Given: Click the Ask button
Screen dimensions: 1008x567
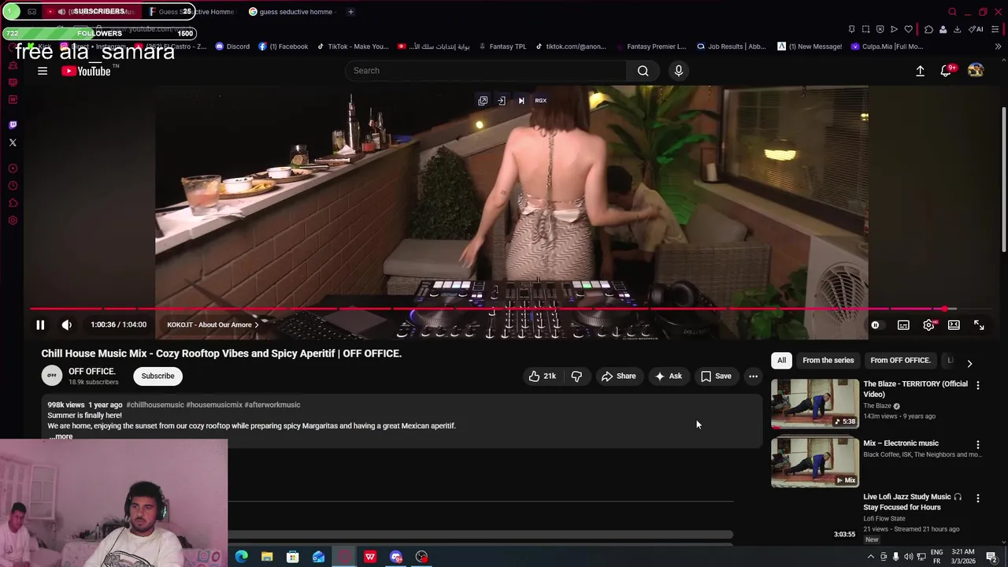Looking at the screenshot, I should 669,376.
